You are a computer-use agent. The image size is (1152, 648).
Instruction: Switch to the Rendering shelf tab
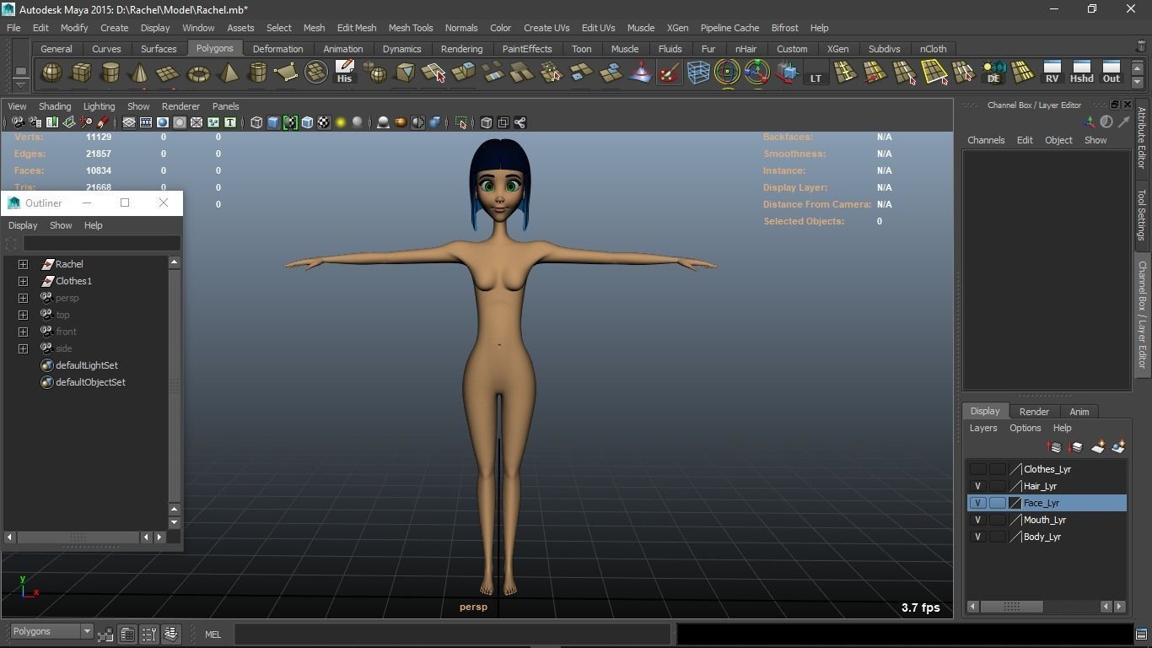(461, 49)
